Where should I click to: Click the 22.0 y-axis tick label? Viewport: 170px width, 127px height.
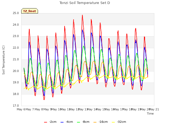pos(16,48)
